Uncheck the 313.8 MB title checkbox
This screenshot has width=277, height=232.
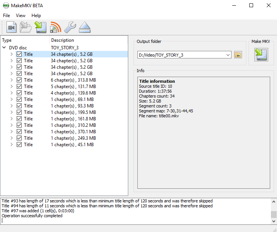[19, 80]
